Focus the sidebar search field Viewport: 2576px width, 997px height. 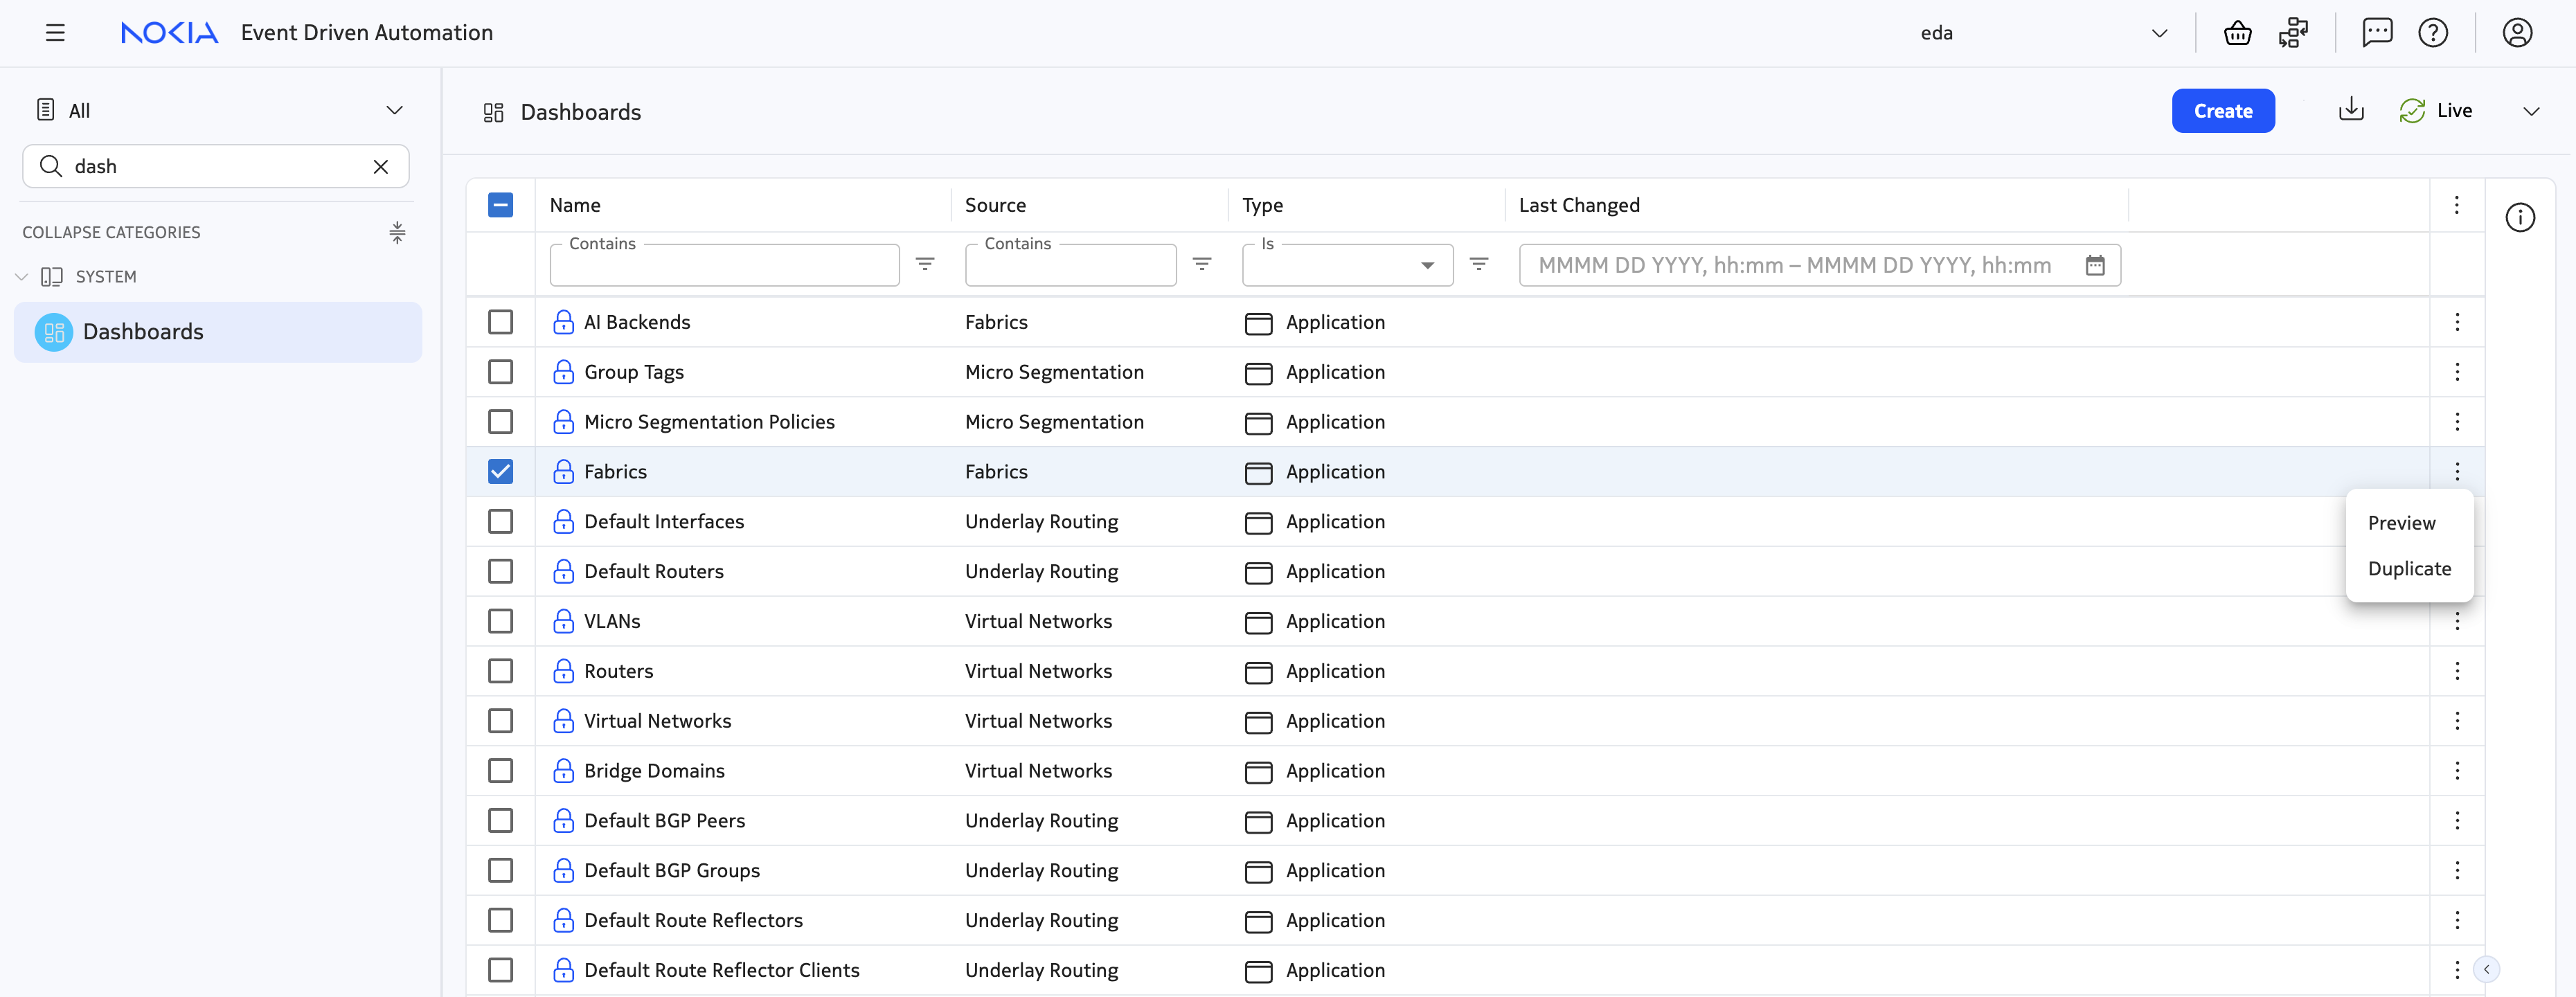click(216, 166)
